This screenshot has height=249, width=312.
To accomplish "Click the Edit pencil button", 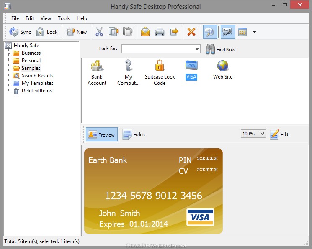I will tap(279, 135).
